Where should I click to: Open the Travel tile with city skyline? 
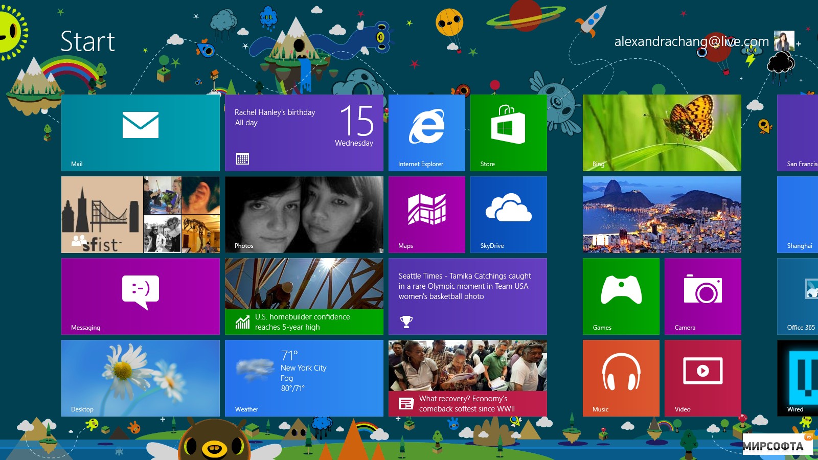click(662, 215)
